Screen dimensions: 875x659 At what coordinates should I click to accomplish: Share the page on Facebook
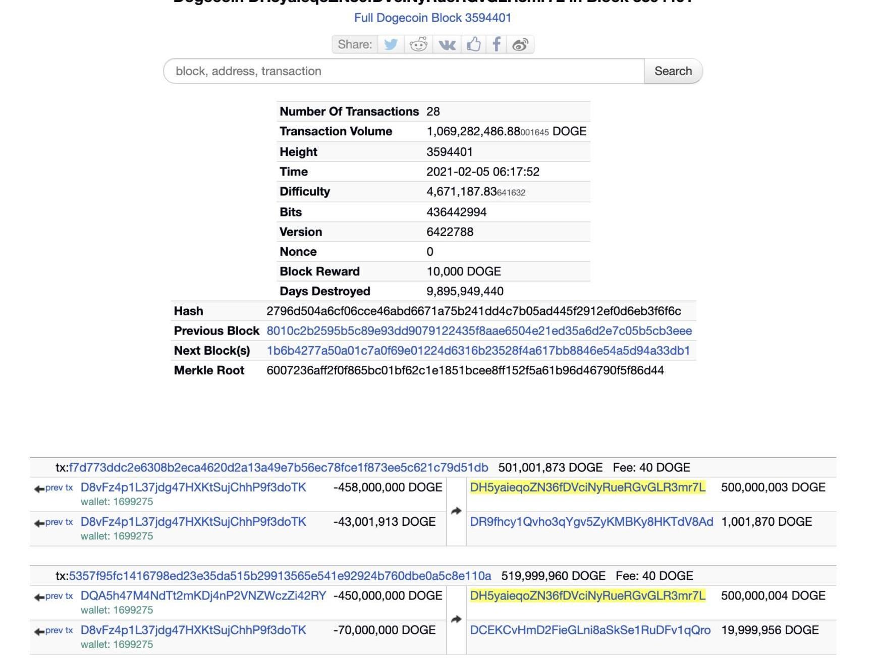pos(497,44)
